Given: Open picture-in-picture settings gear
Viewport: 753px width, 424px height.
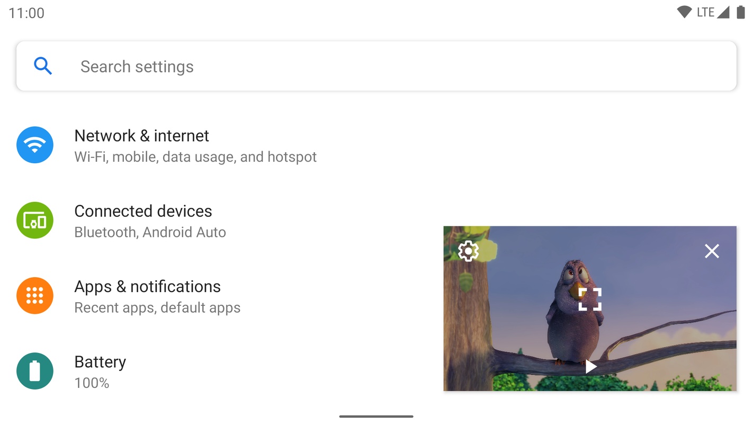Looking at the screenshot, I should [x=468, y=251].
